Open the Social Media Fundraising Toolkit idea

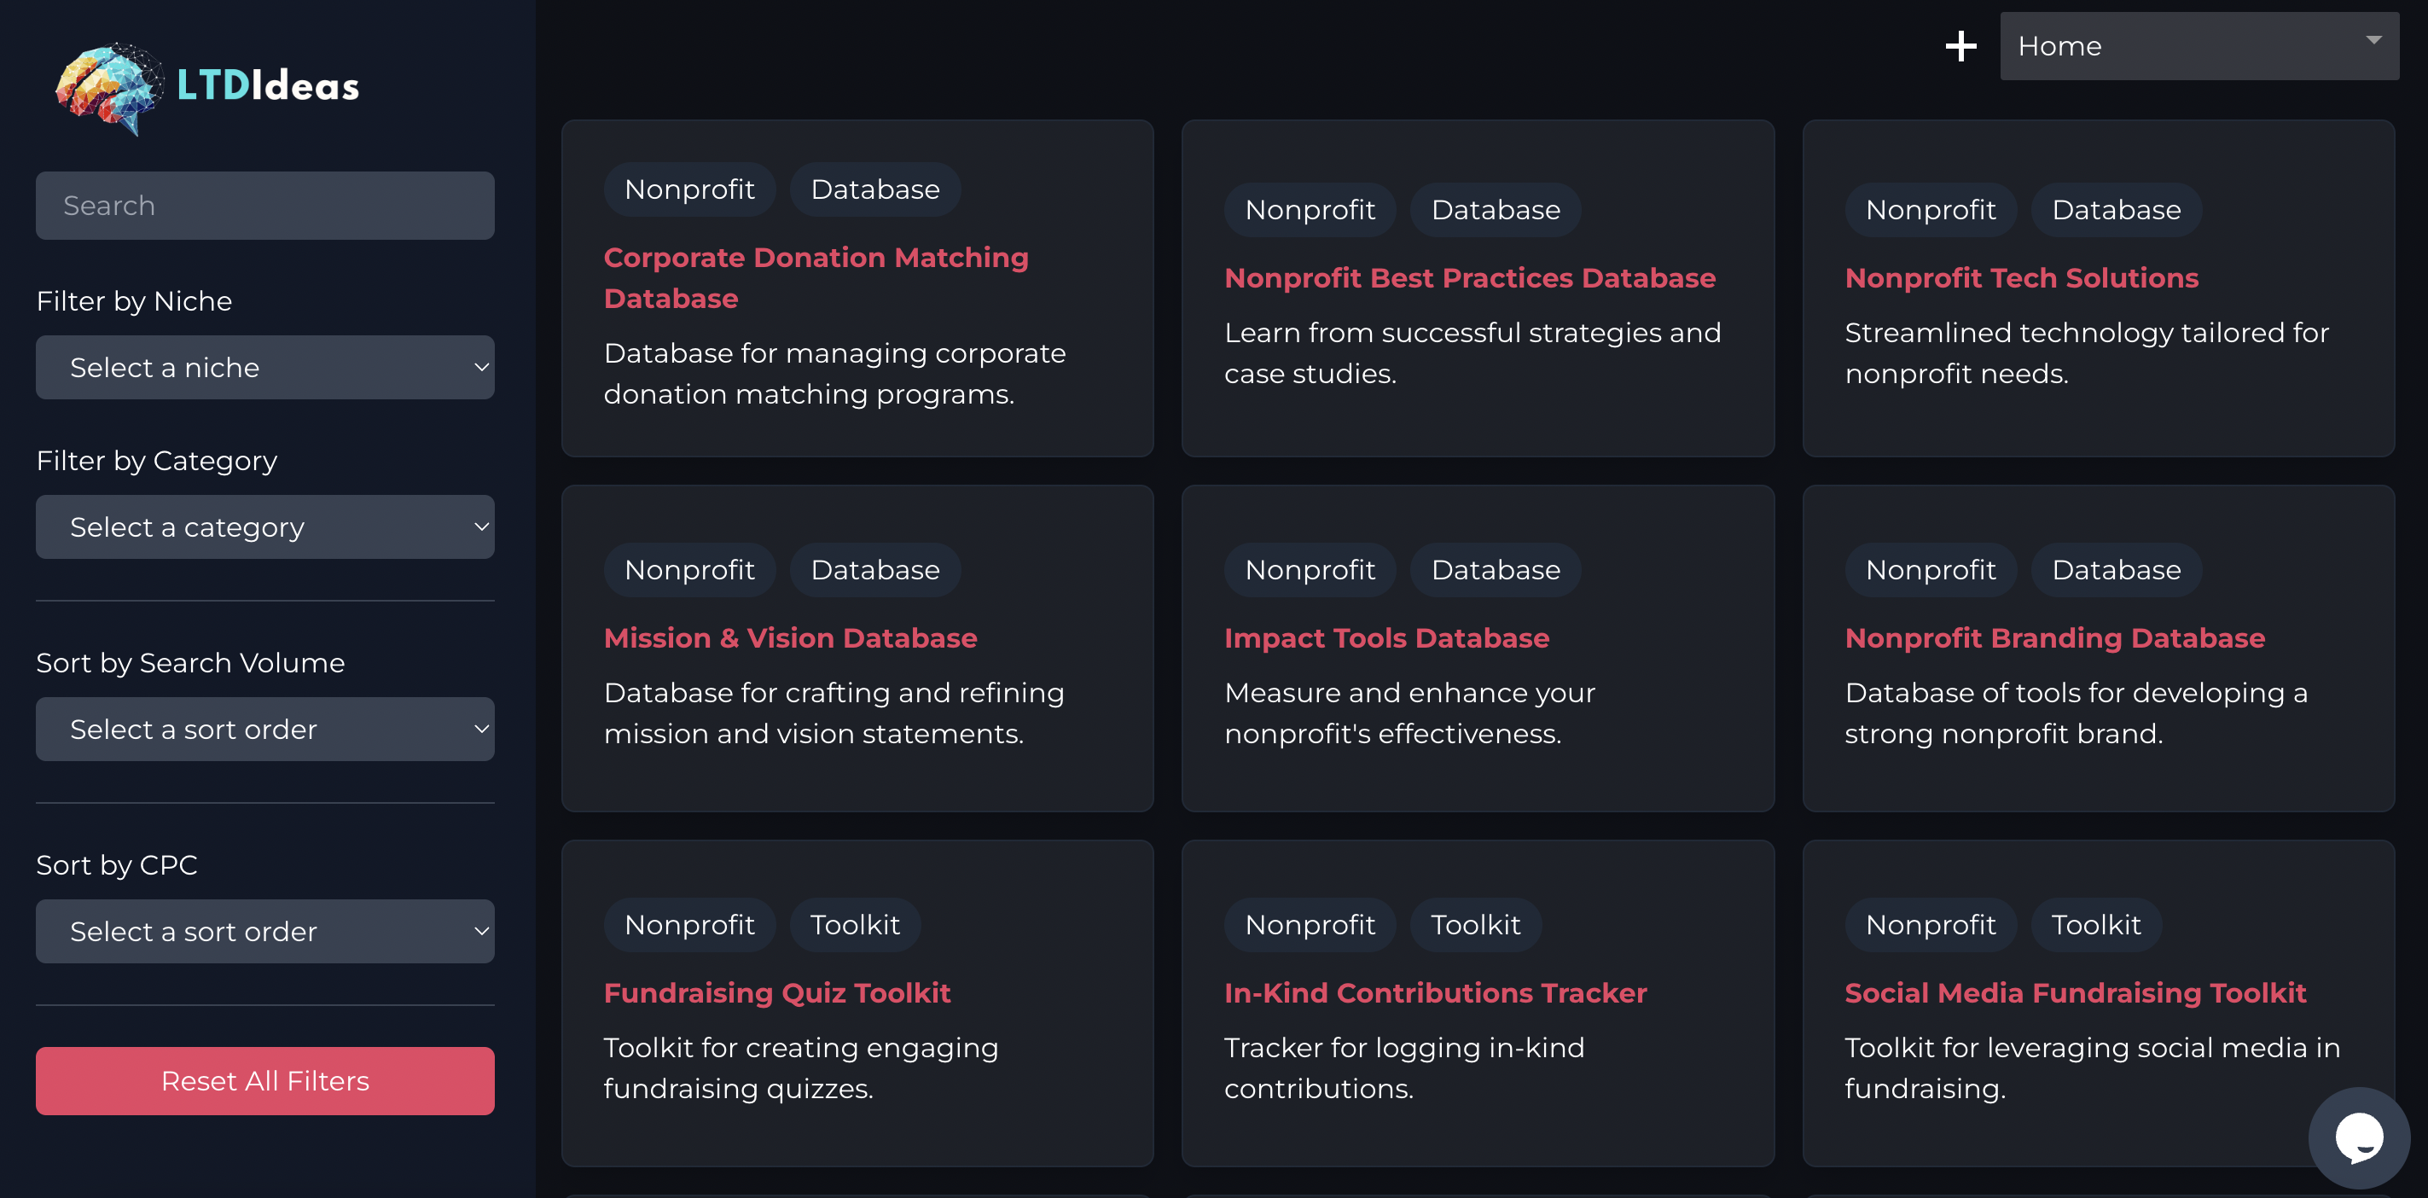(x=2075, y=992)
